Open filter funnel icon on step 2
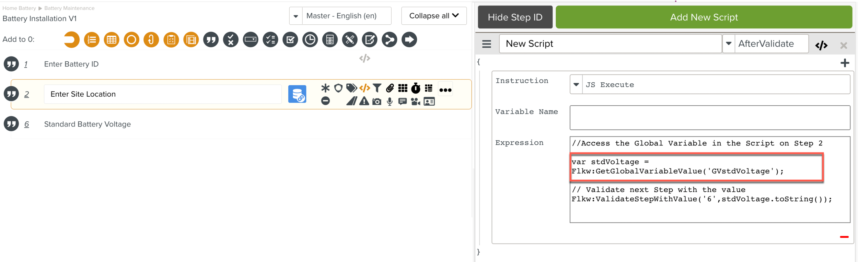The width and height of the screenshot is (858, 262). (x=377, y=88)
